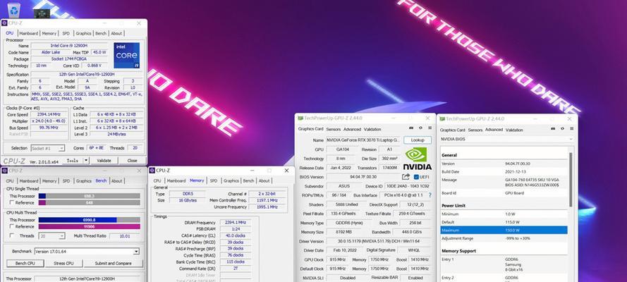
Task: Open Validation tab in GPU-Z Advanced window
Action: (514, 130)
